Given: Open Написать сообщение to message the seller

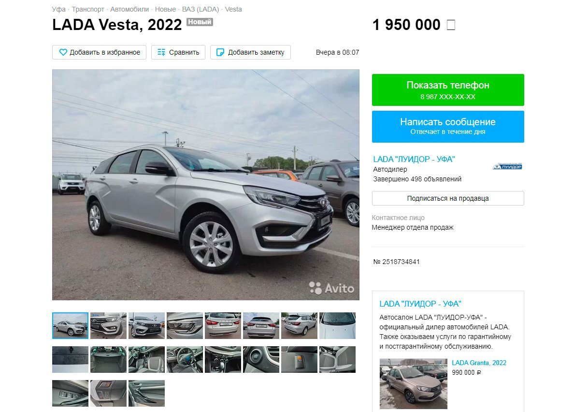Looking at the screenshot, I should pos(448,127).
